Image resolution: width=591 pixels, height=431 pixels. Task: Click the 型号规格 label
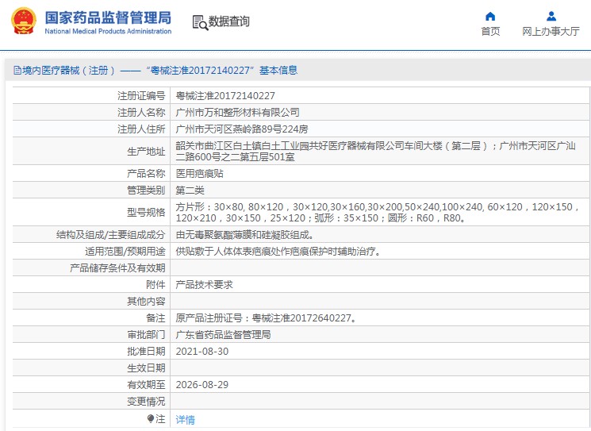pos(146,212)
